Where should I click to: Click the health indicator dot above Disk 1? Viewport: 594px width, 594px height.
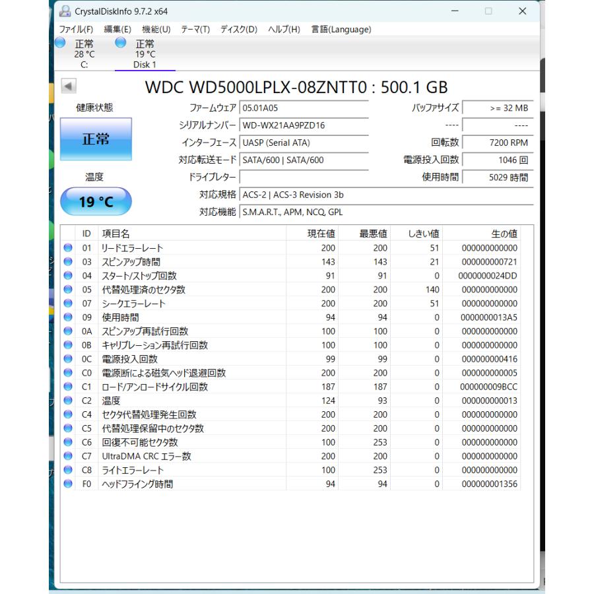click(119, 44)
